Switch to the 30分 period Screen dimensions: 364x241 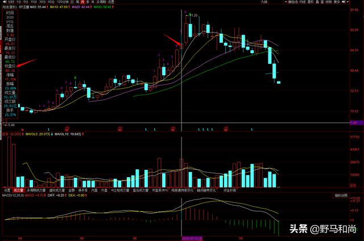coord(43,2)
